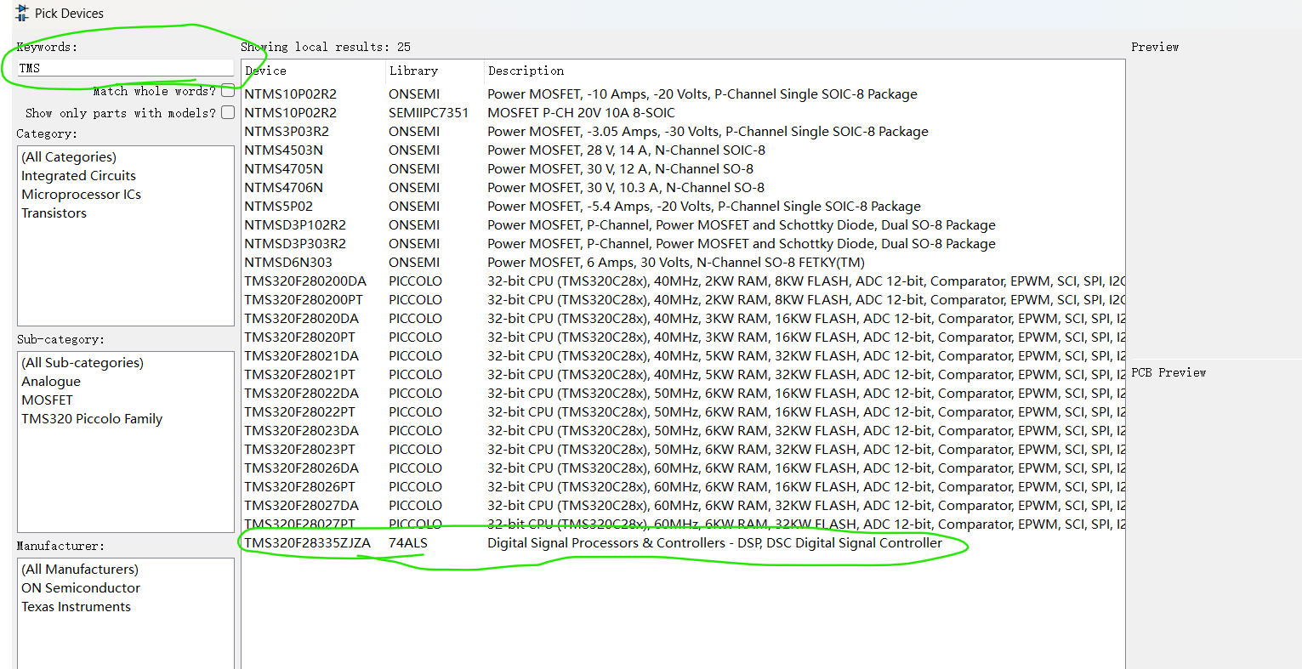
Task: Select the All Manufacturers entry
Action: (x=80, y=570)
